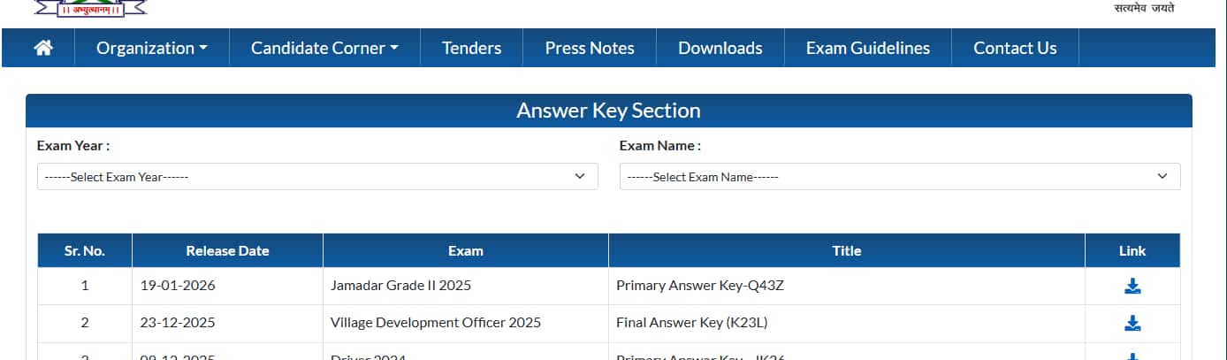The image size is (1227, 360).
Task: Click the Jamadar Grade II 2025 exam cell
Action: (400, 286)
